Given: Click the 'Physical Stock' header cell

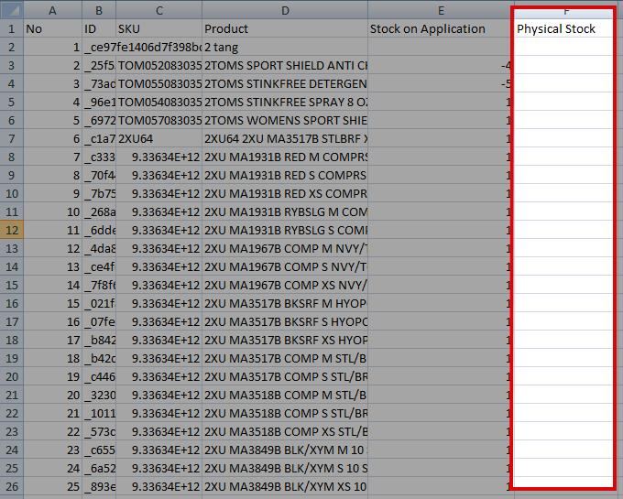Looking at the screenshot, I should (563, 28).
